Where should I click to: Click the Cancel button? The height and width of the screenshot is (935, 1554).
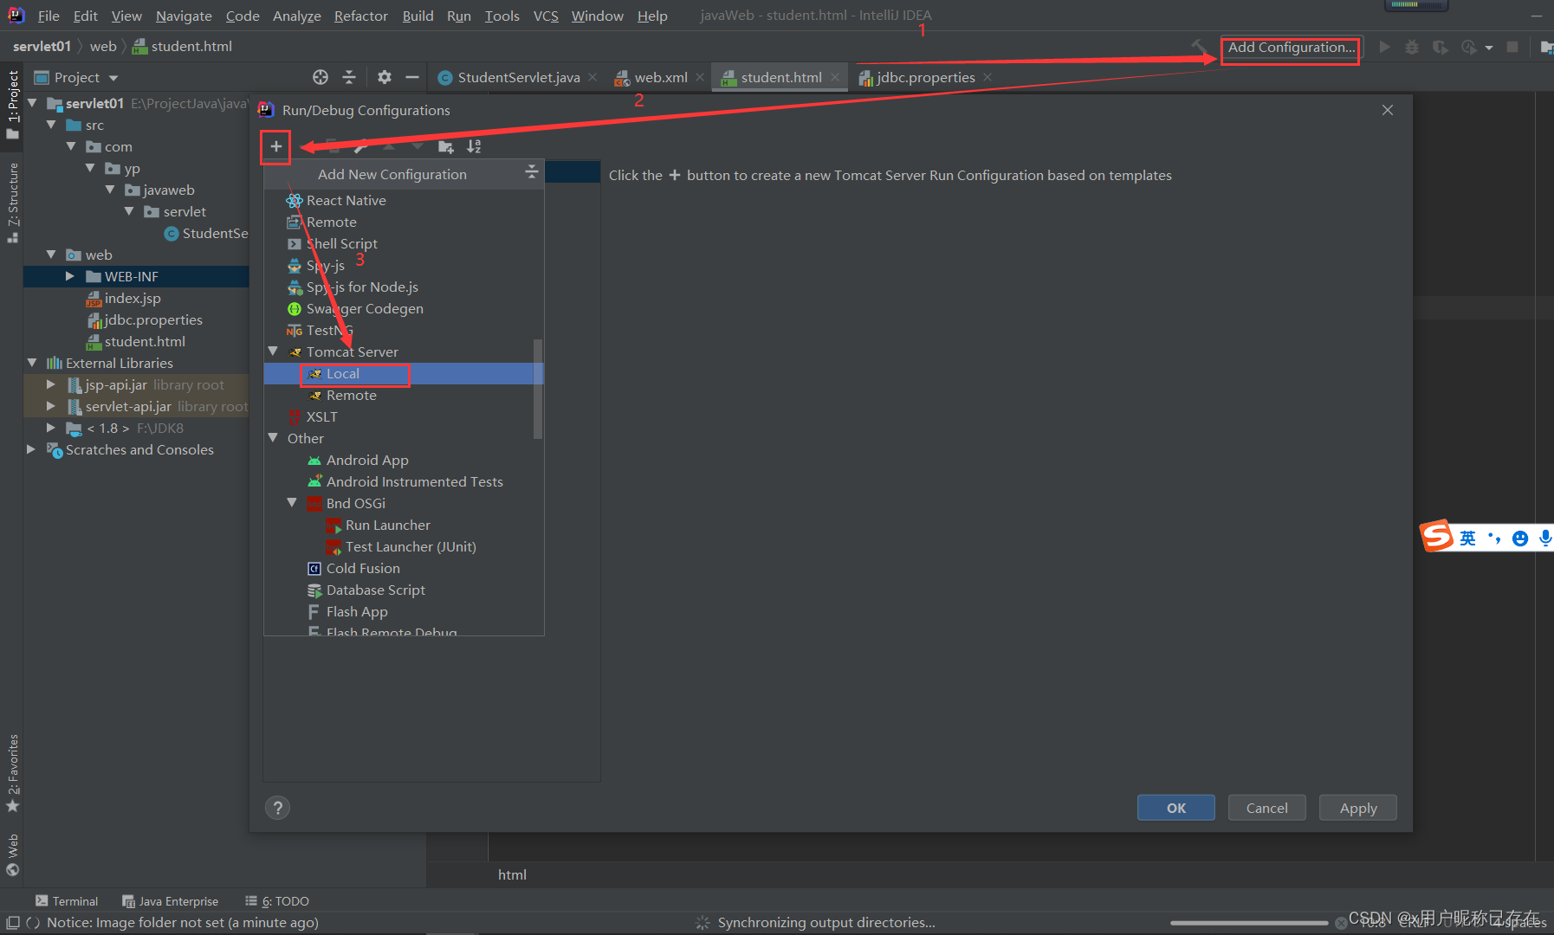tap(1266, 808)
